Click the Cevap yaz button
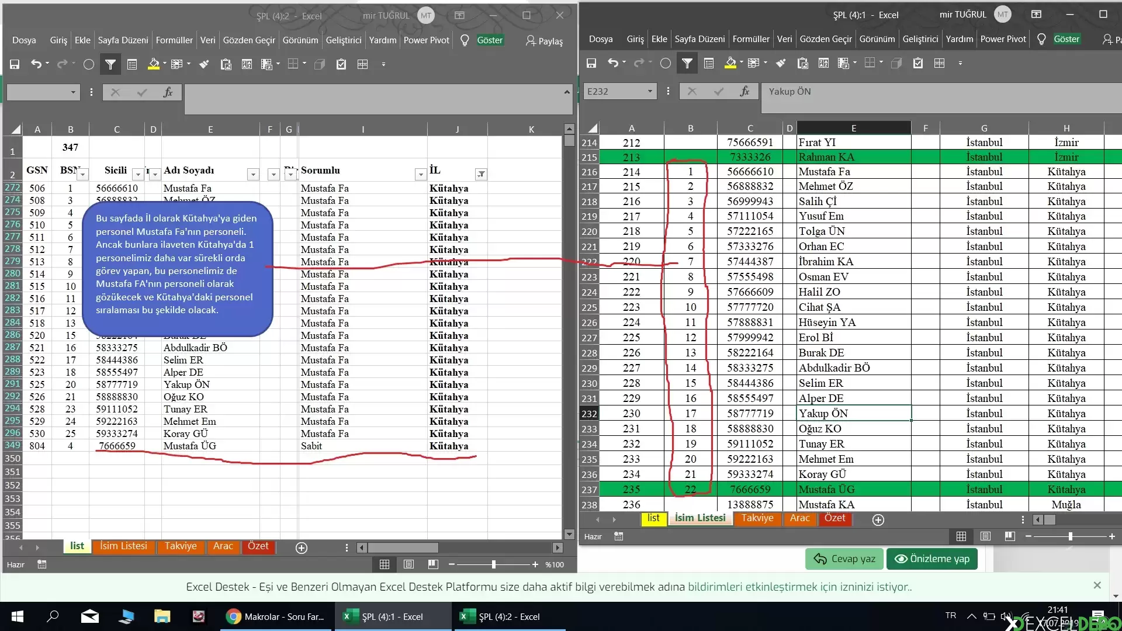 (844, 559)
